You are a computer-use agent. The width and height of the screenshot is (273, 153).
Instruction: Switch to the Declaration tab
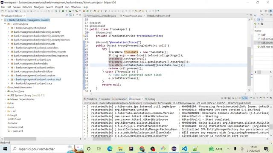point(119,99)
